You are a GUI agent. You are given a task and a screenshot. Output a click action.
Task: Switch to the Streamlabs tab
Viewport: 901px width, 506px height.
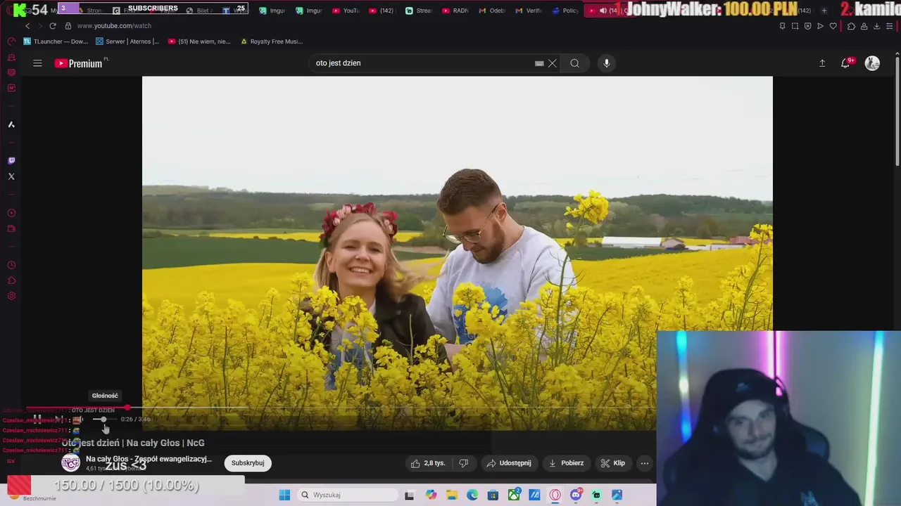[419, 11]
